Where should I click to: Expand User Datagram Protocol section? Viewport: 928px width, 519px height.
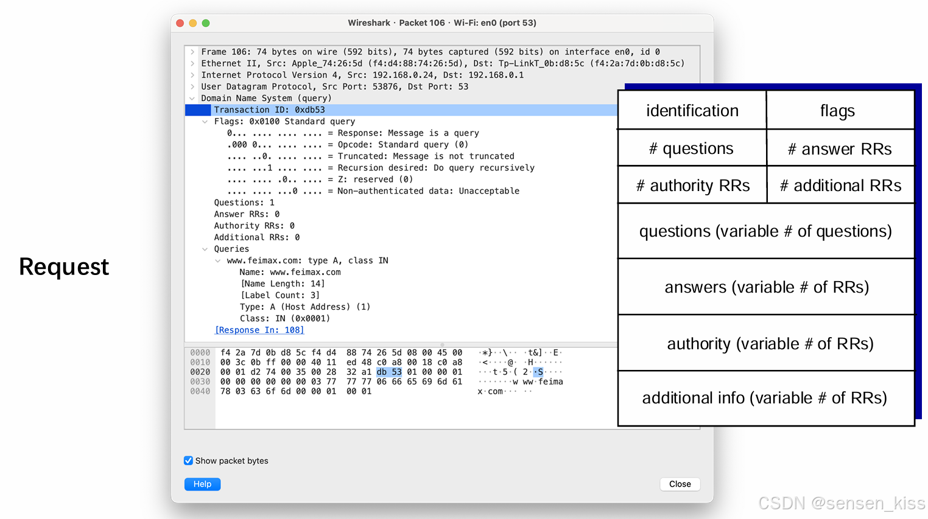(x=192, y=87)
